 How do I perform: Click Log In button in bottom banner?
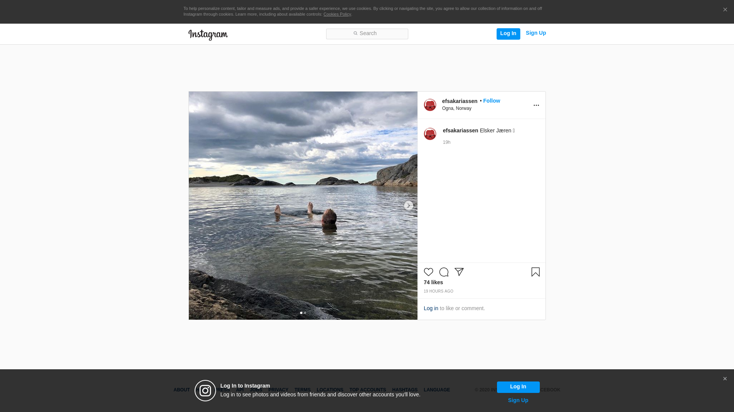[x=518, y=387]
